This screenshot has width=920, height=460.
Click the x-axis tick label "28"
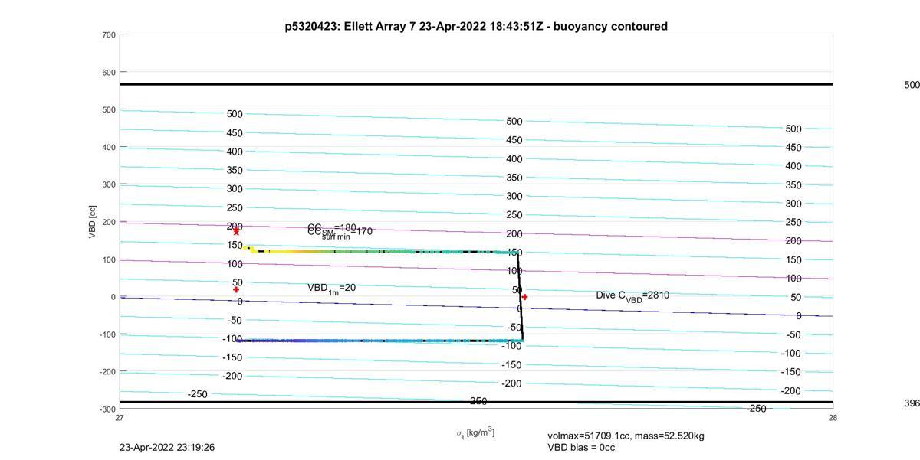pyautogui.click(x=833, y=418)
